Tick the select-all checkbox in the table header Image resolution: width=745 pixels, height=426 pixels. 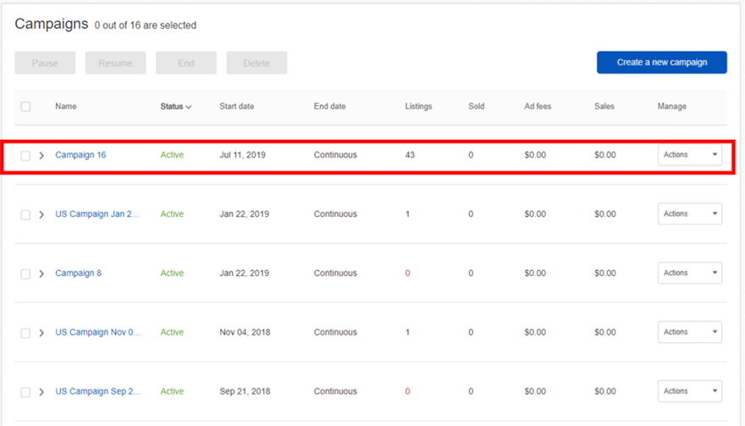pyautogui.click(x=25, y=107)
